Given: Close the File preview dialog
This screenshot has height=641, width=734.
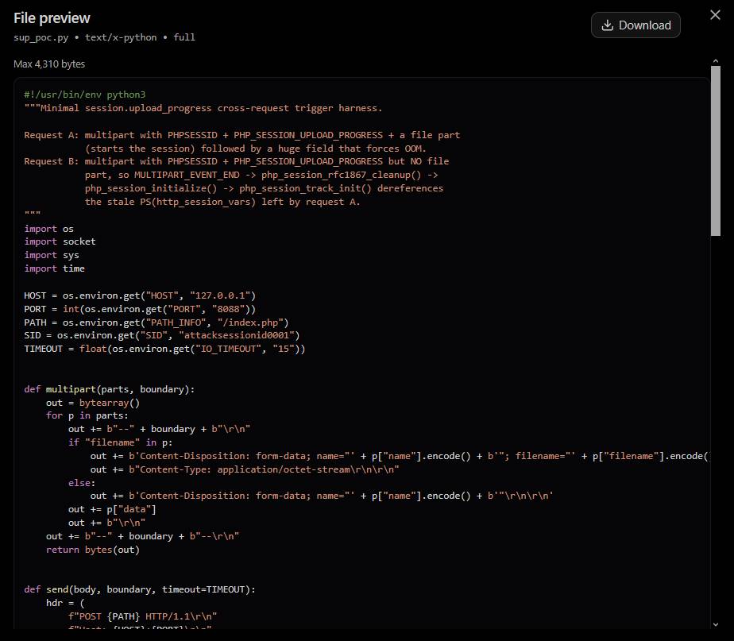Looking at the screenshot, I should [715, 15].
